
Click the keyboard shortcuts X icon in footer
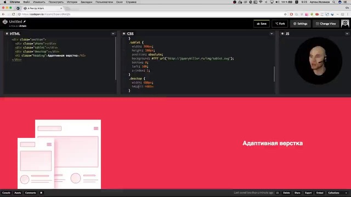(x=41, y=193)
